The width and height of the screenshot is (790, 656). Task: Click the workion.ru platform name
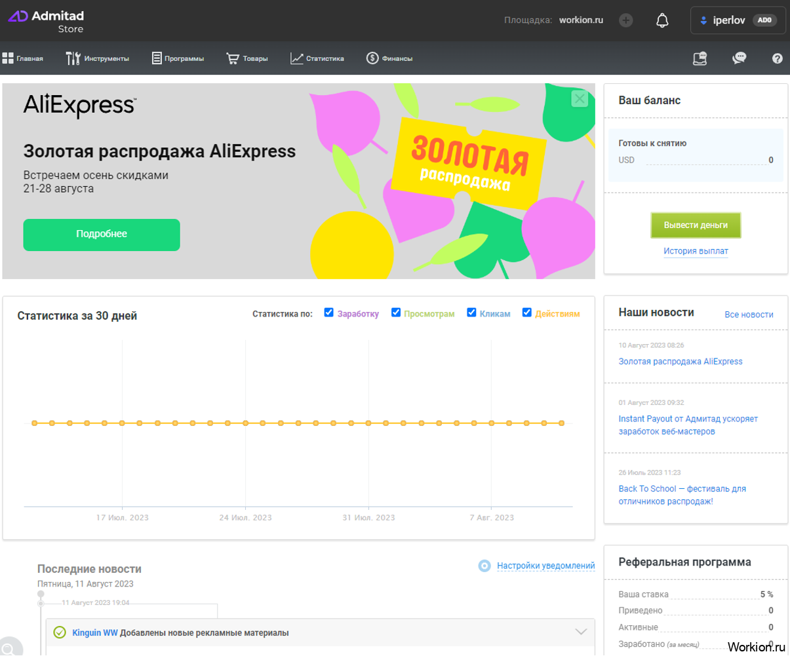pyautogui.click(x=581, y=20)
